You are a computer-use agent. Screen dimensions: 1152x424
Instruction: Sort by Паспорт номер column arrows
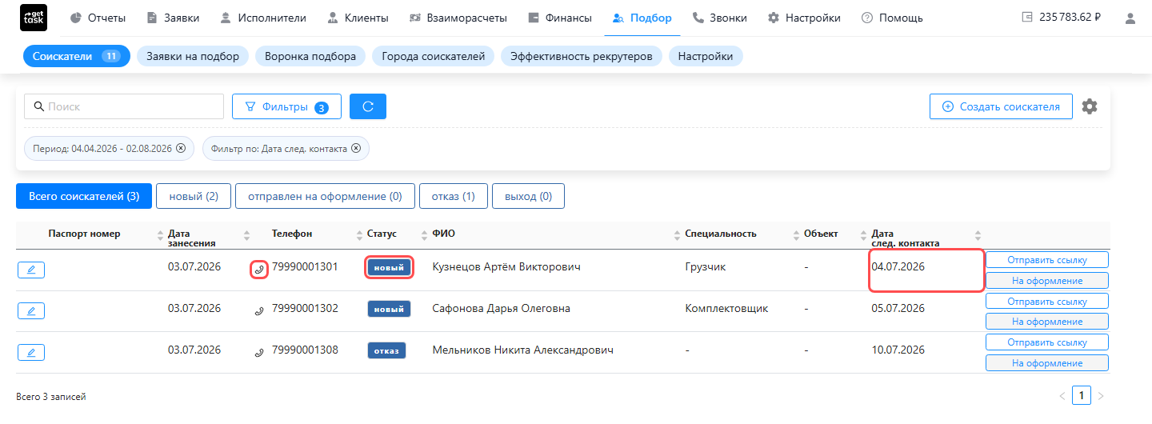[x=159, y=234]
